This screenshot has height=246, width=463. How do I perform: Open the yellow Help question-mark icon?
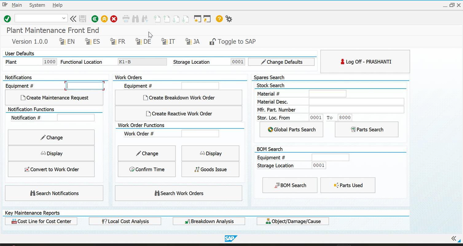(x=219, y=19)
